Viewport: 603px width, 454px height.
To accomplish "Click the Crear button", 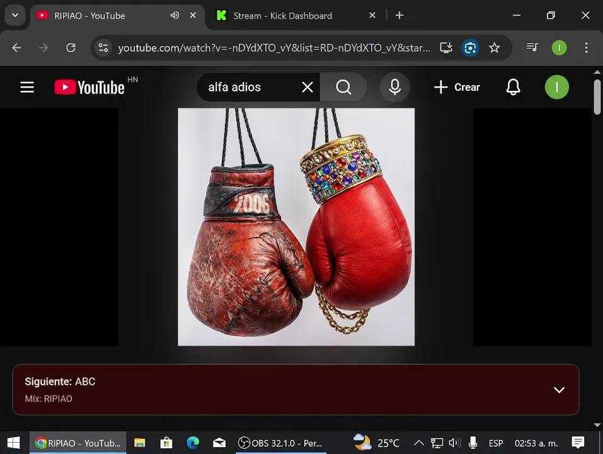I will 456,88.
